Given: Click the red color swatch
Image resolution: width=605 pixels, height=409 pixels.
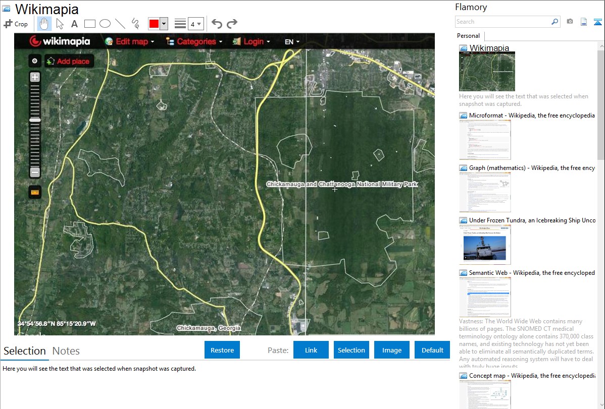Looking at the screenshot, I should click(154, 24).
